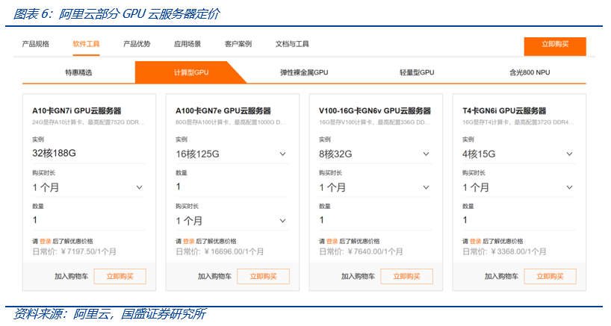Click price ¥7640.00/1个月
This screenshot has height=326, width=611.
point(375,251)
